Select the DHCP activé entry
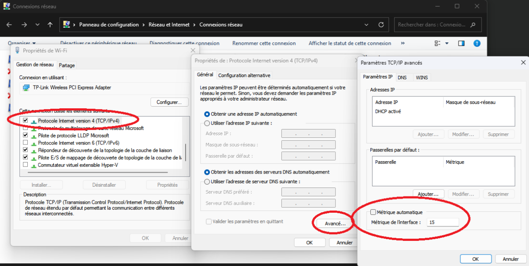529x266 pixels. [388, 111]
